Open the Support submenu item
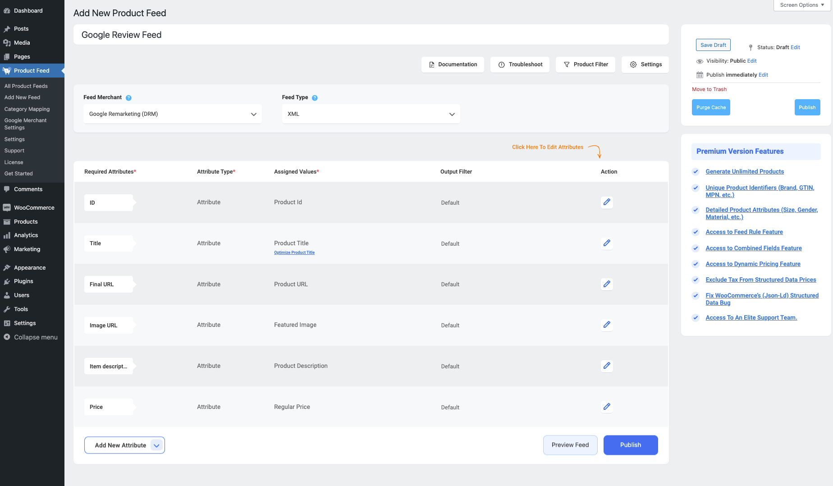The width and height of the screenshot is (833, 486). point(14,151)
